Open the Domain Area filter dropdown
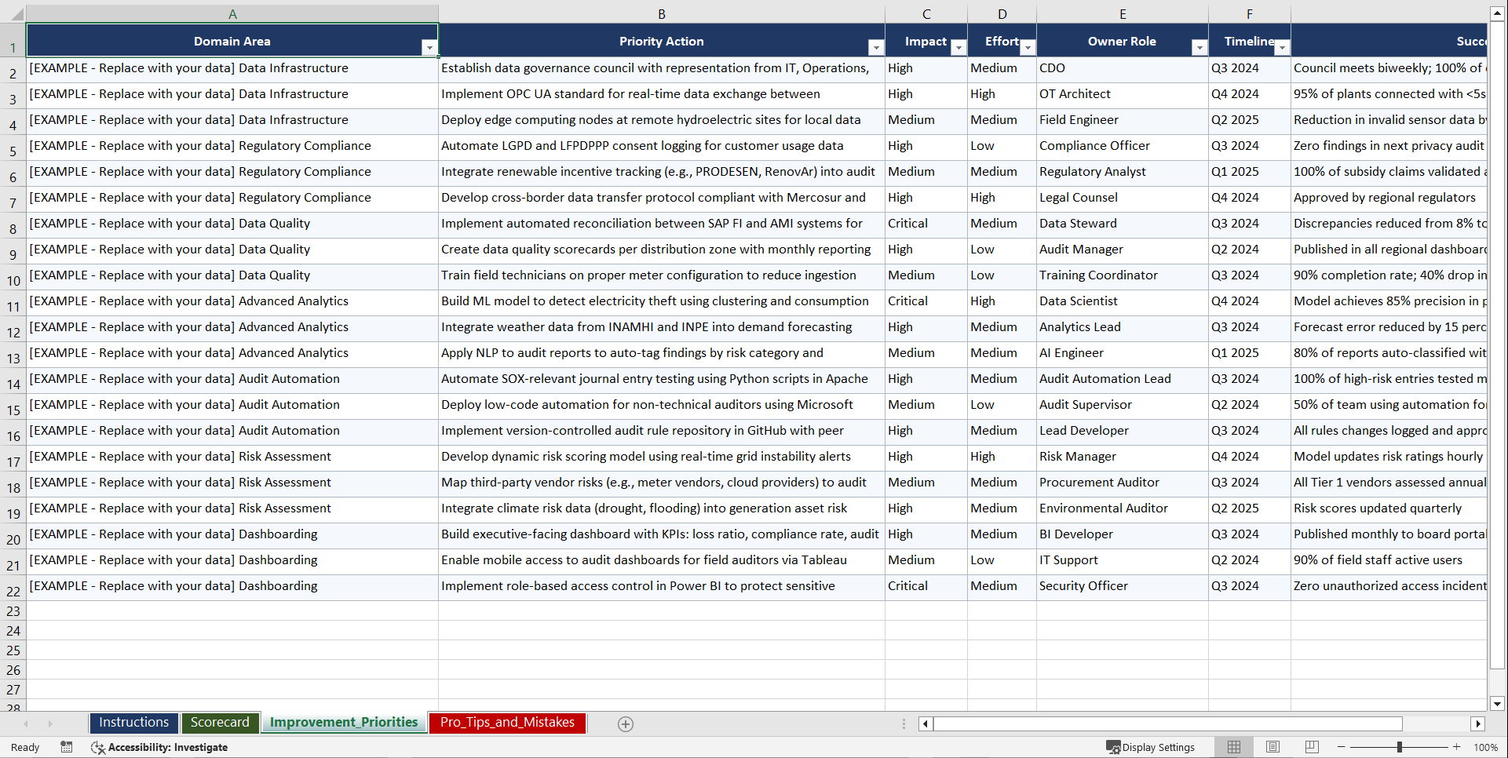The height and width of the screenshot is (758, 1508). click(429, 47)
